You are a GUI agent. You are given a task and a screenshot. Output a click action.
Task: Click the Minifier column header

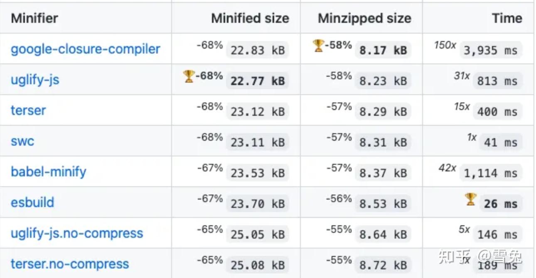(34, 18)
